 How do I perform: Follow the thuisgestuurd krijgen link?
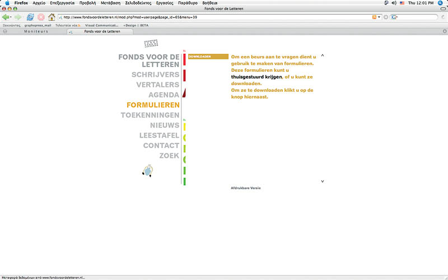[256, 77]
